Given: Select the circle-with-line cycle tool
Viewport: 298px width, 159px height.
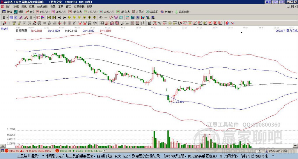Looking at the screenshot, I should [39, 23].
